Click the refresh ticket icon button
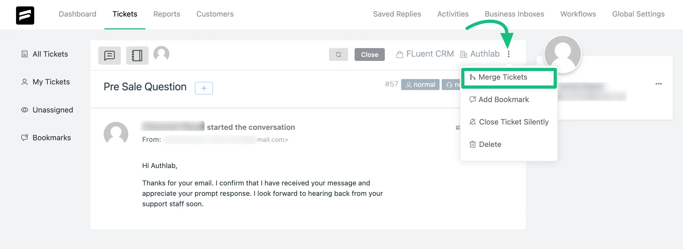Viewport: 683px width, 249px height. coord(338,55)
